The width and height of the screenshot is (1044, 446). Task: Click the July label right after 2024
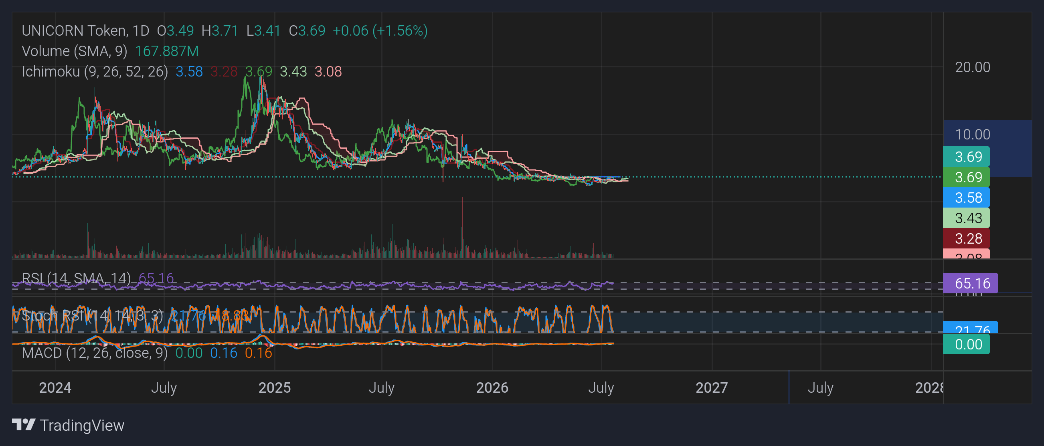pos(164,387)
